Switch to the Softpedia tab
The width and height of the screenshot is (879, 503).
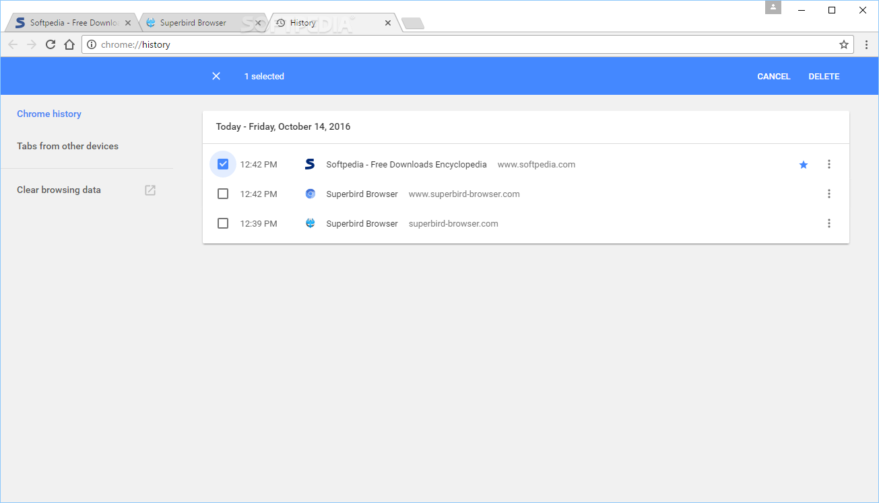point(73,23)
